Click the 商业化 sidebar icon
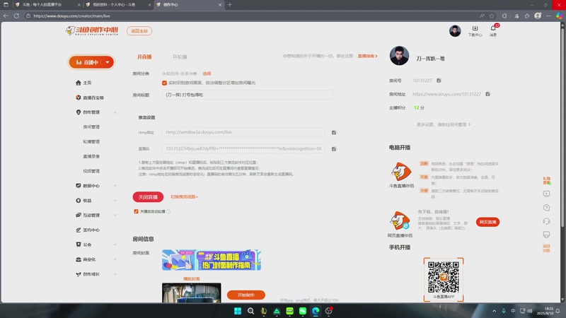566x318 pixels. 79,259
